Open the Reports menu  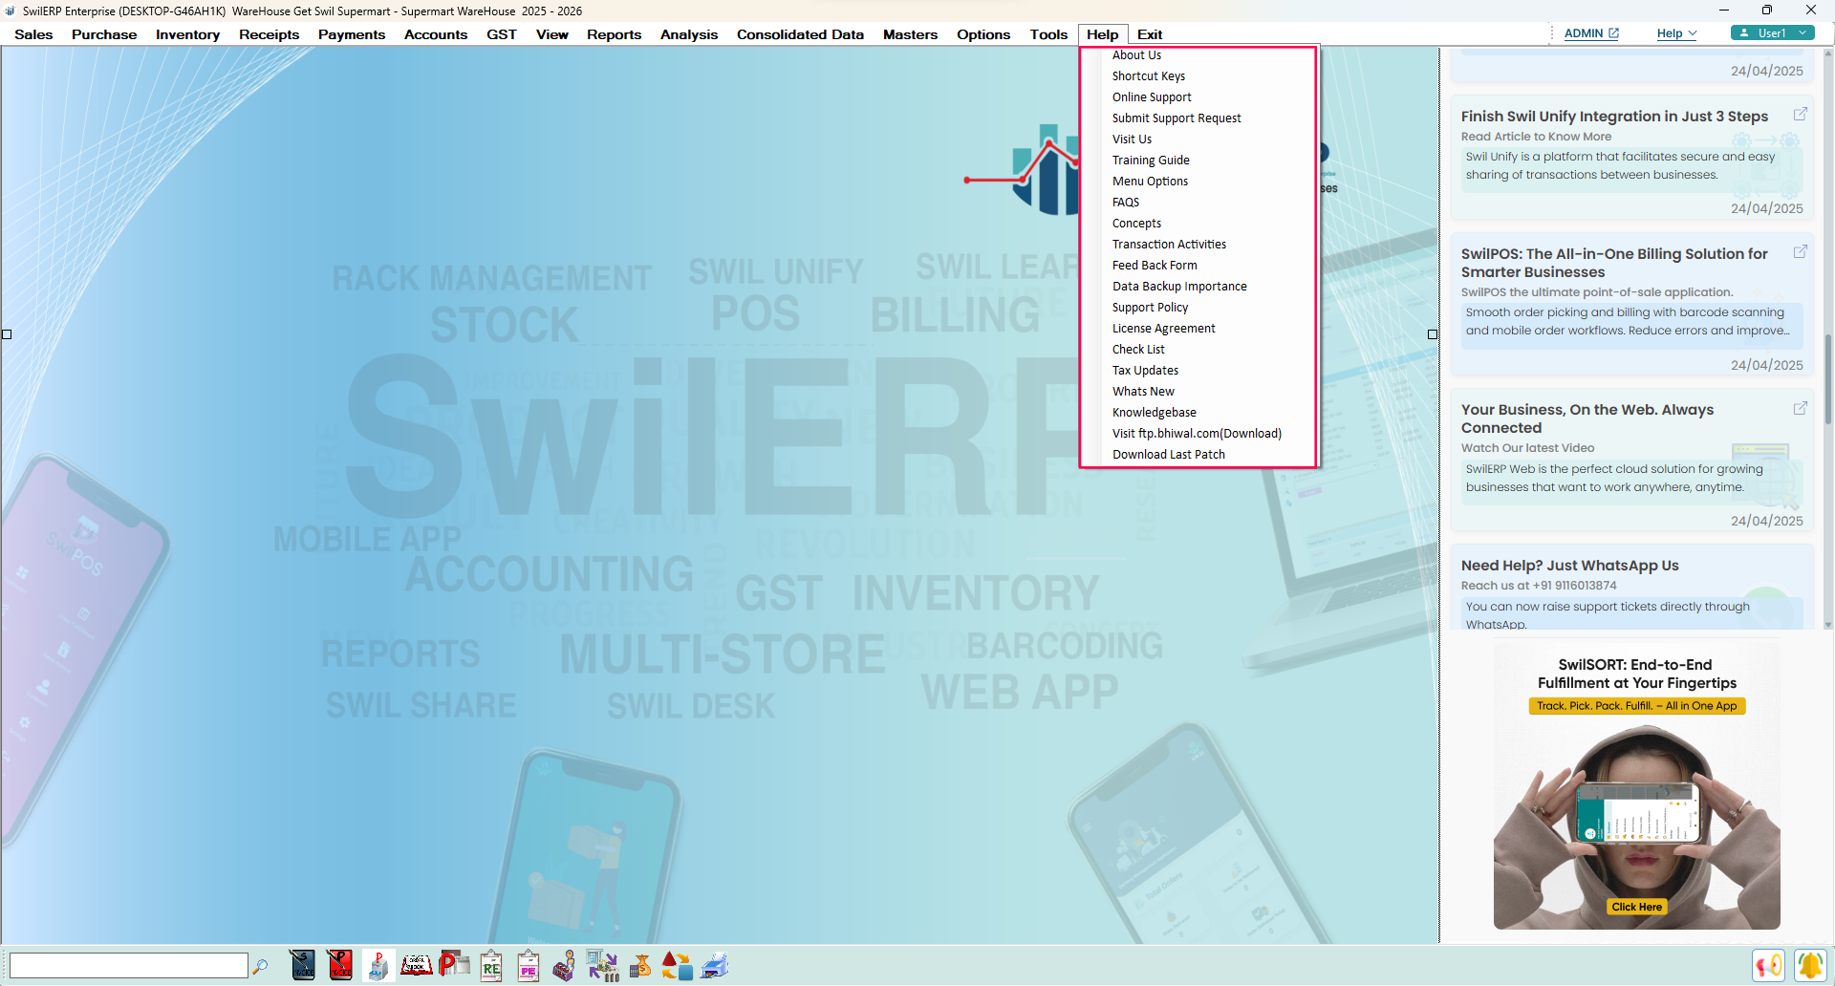point(614,34)
